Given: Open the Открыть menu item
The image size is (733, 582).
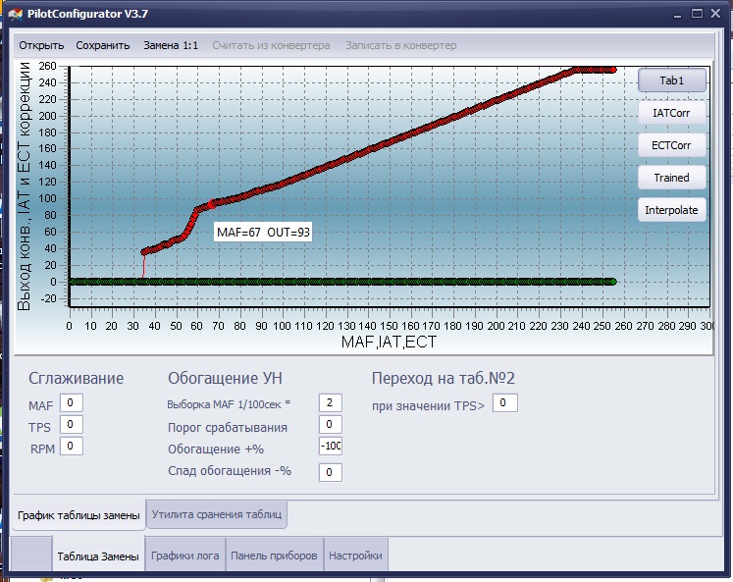Looking at the screenshot, I should [41, 45].
